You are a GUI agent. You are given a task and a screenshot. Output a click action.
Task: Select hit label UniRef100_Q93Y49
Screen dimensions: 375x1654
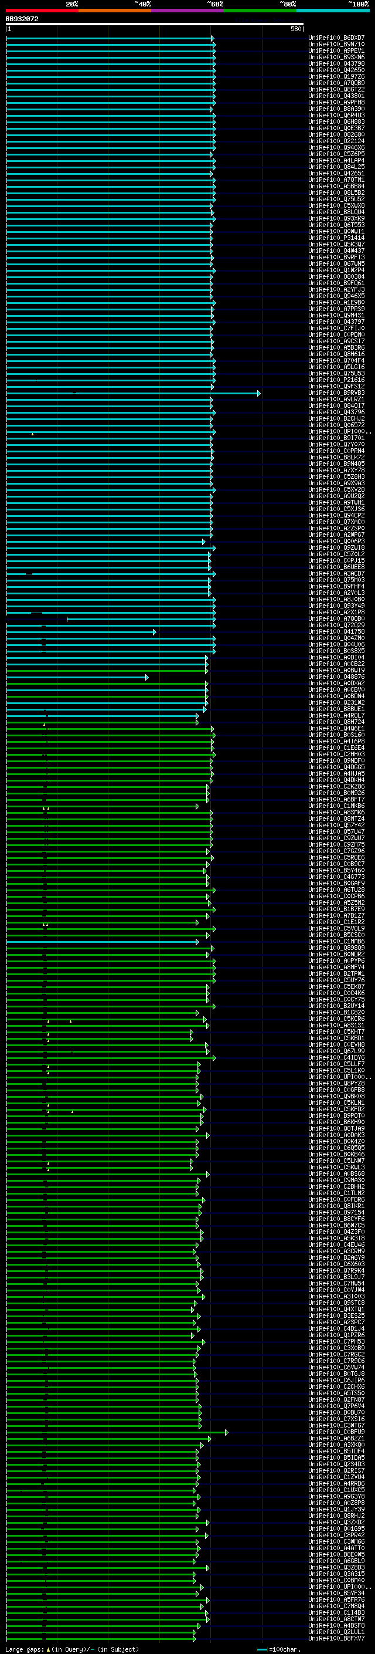pyautogui.click(x=336, y=606)
